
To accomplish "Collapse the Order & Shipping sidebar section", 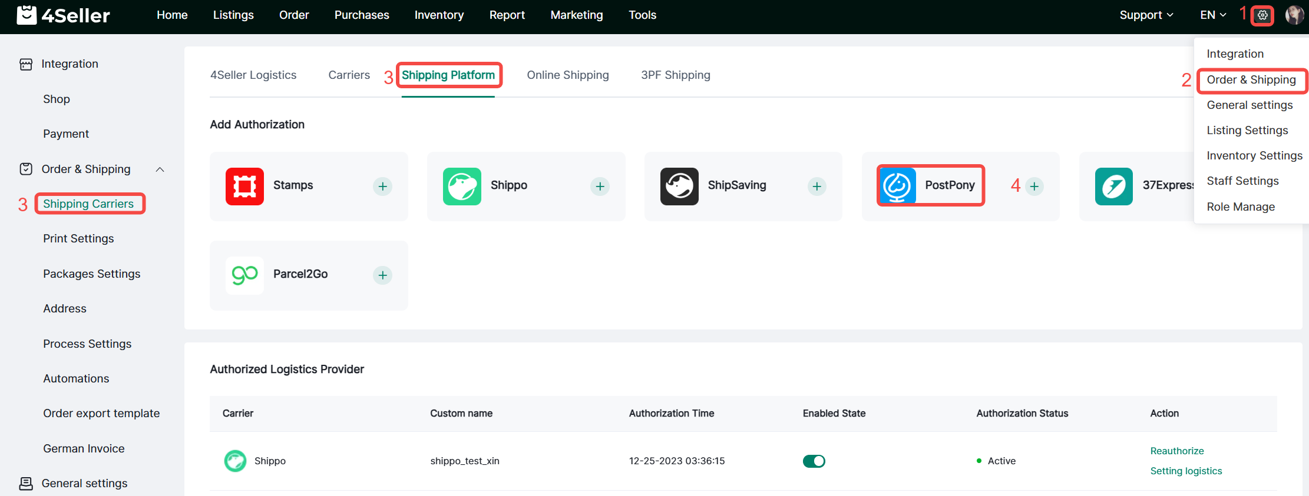I will point(160,169).
